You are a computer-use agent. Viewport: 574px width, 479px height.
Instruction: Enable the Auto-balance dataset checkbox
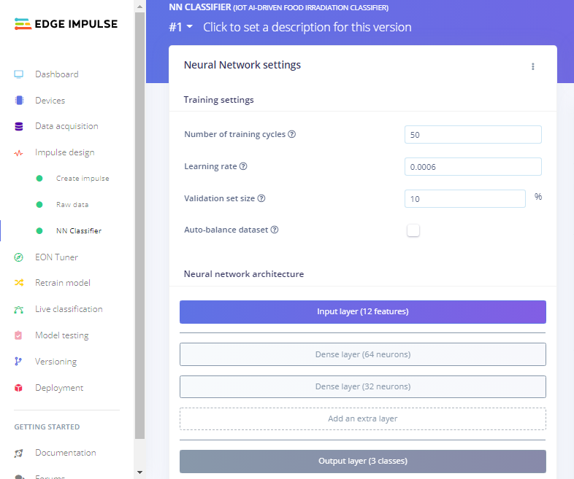[x=413, y=230]
